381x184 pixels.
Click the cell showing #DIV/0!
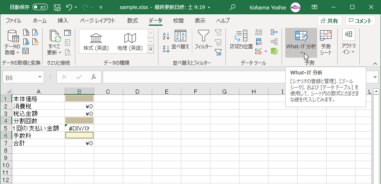[x=79, y=128]
